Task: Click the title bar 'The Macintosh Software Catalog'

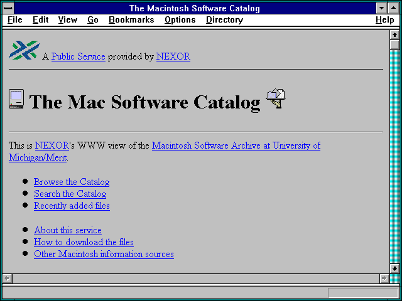Action: tap(195, 8)
